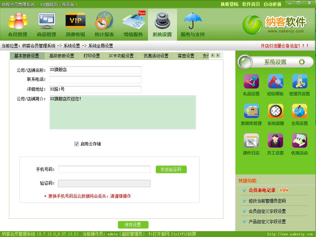316x237 pixels.
Task: Open the IC卡功能设置 tab
Action: coord(121,55)
